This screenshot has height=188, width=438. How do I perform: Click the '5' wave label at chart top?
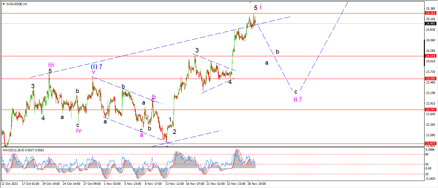256,8
